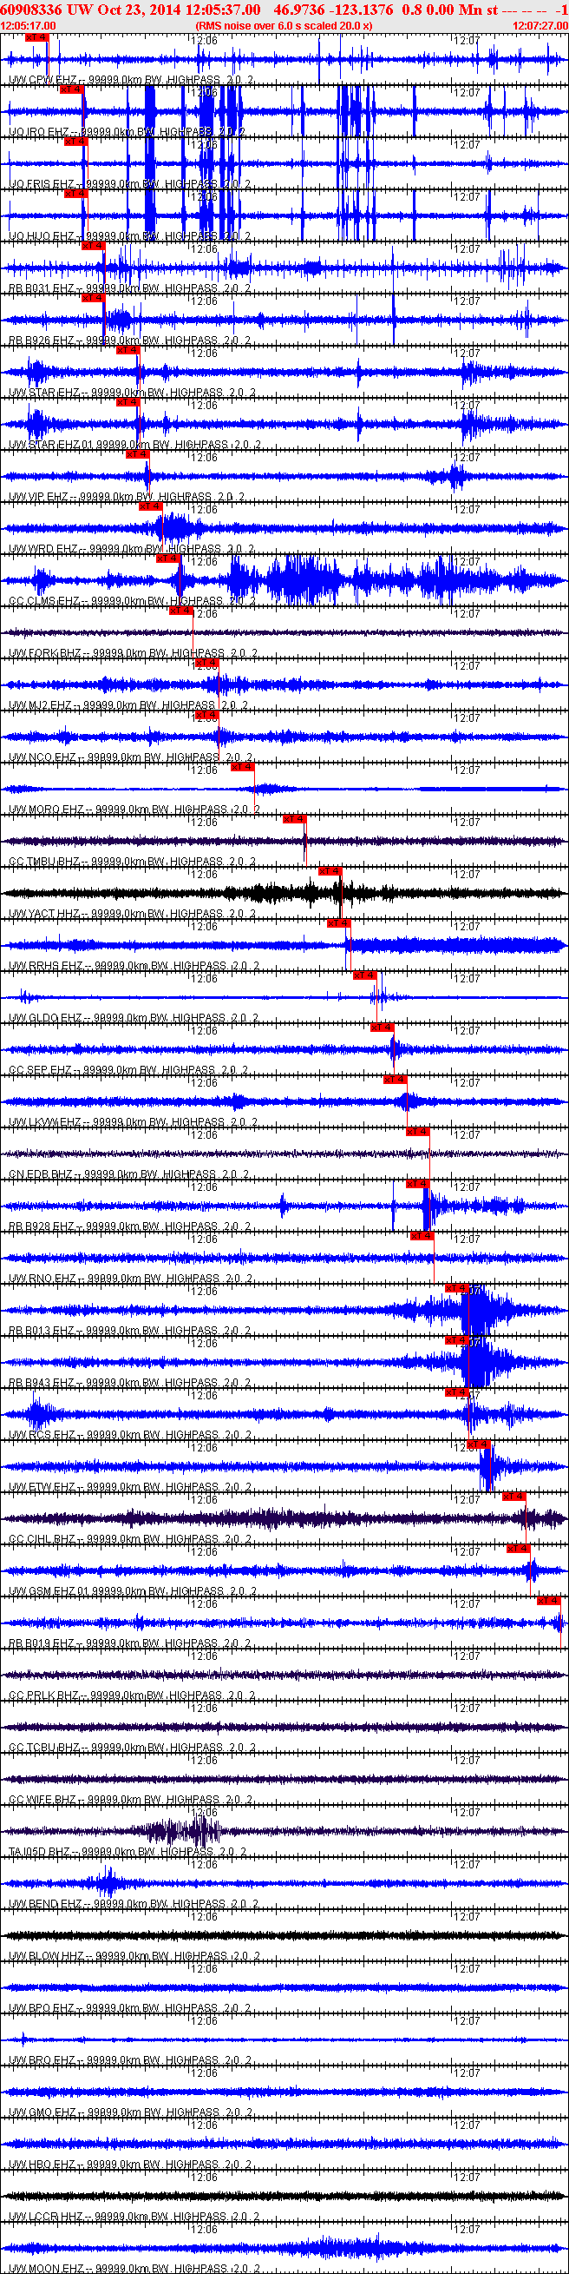Screen dimensions: 569x2274
Task: Click the red pick marker on CC CIHL trace
Action: click(513, 1496)
